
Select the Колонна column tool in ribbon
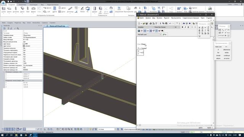click(x=16, y=10)
